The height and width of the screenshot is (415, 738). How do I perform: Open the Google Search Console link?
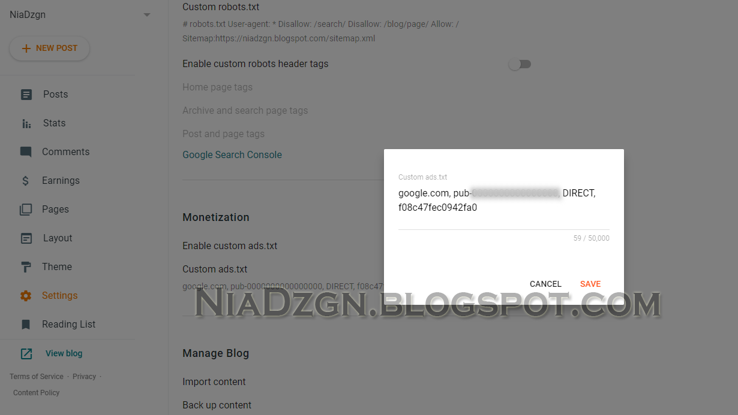point(232,155)
